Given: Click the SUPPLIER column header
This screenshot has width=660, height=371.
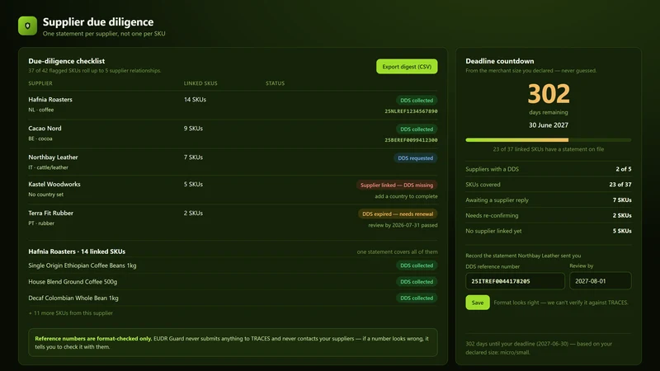Looking at the screenshot, I should 40,83.
